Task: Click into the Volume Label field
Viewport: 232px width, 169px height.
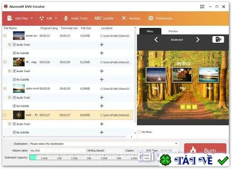Action: click(58, 151)
